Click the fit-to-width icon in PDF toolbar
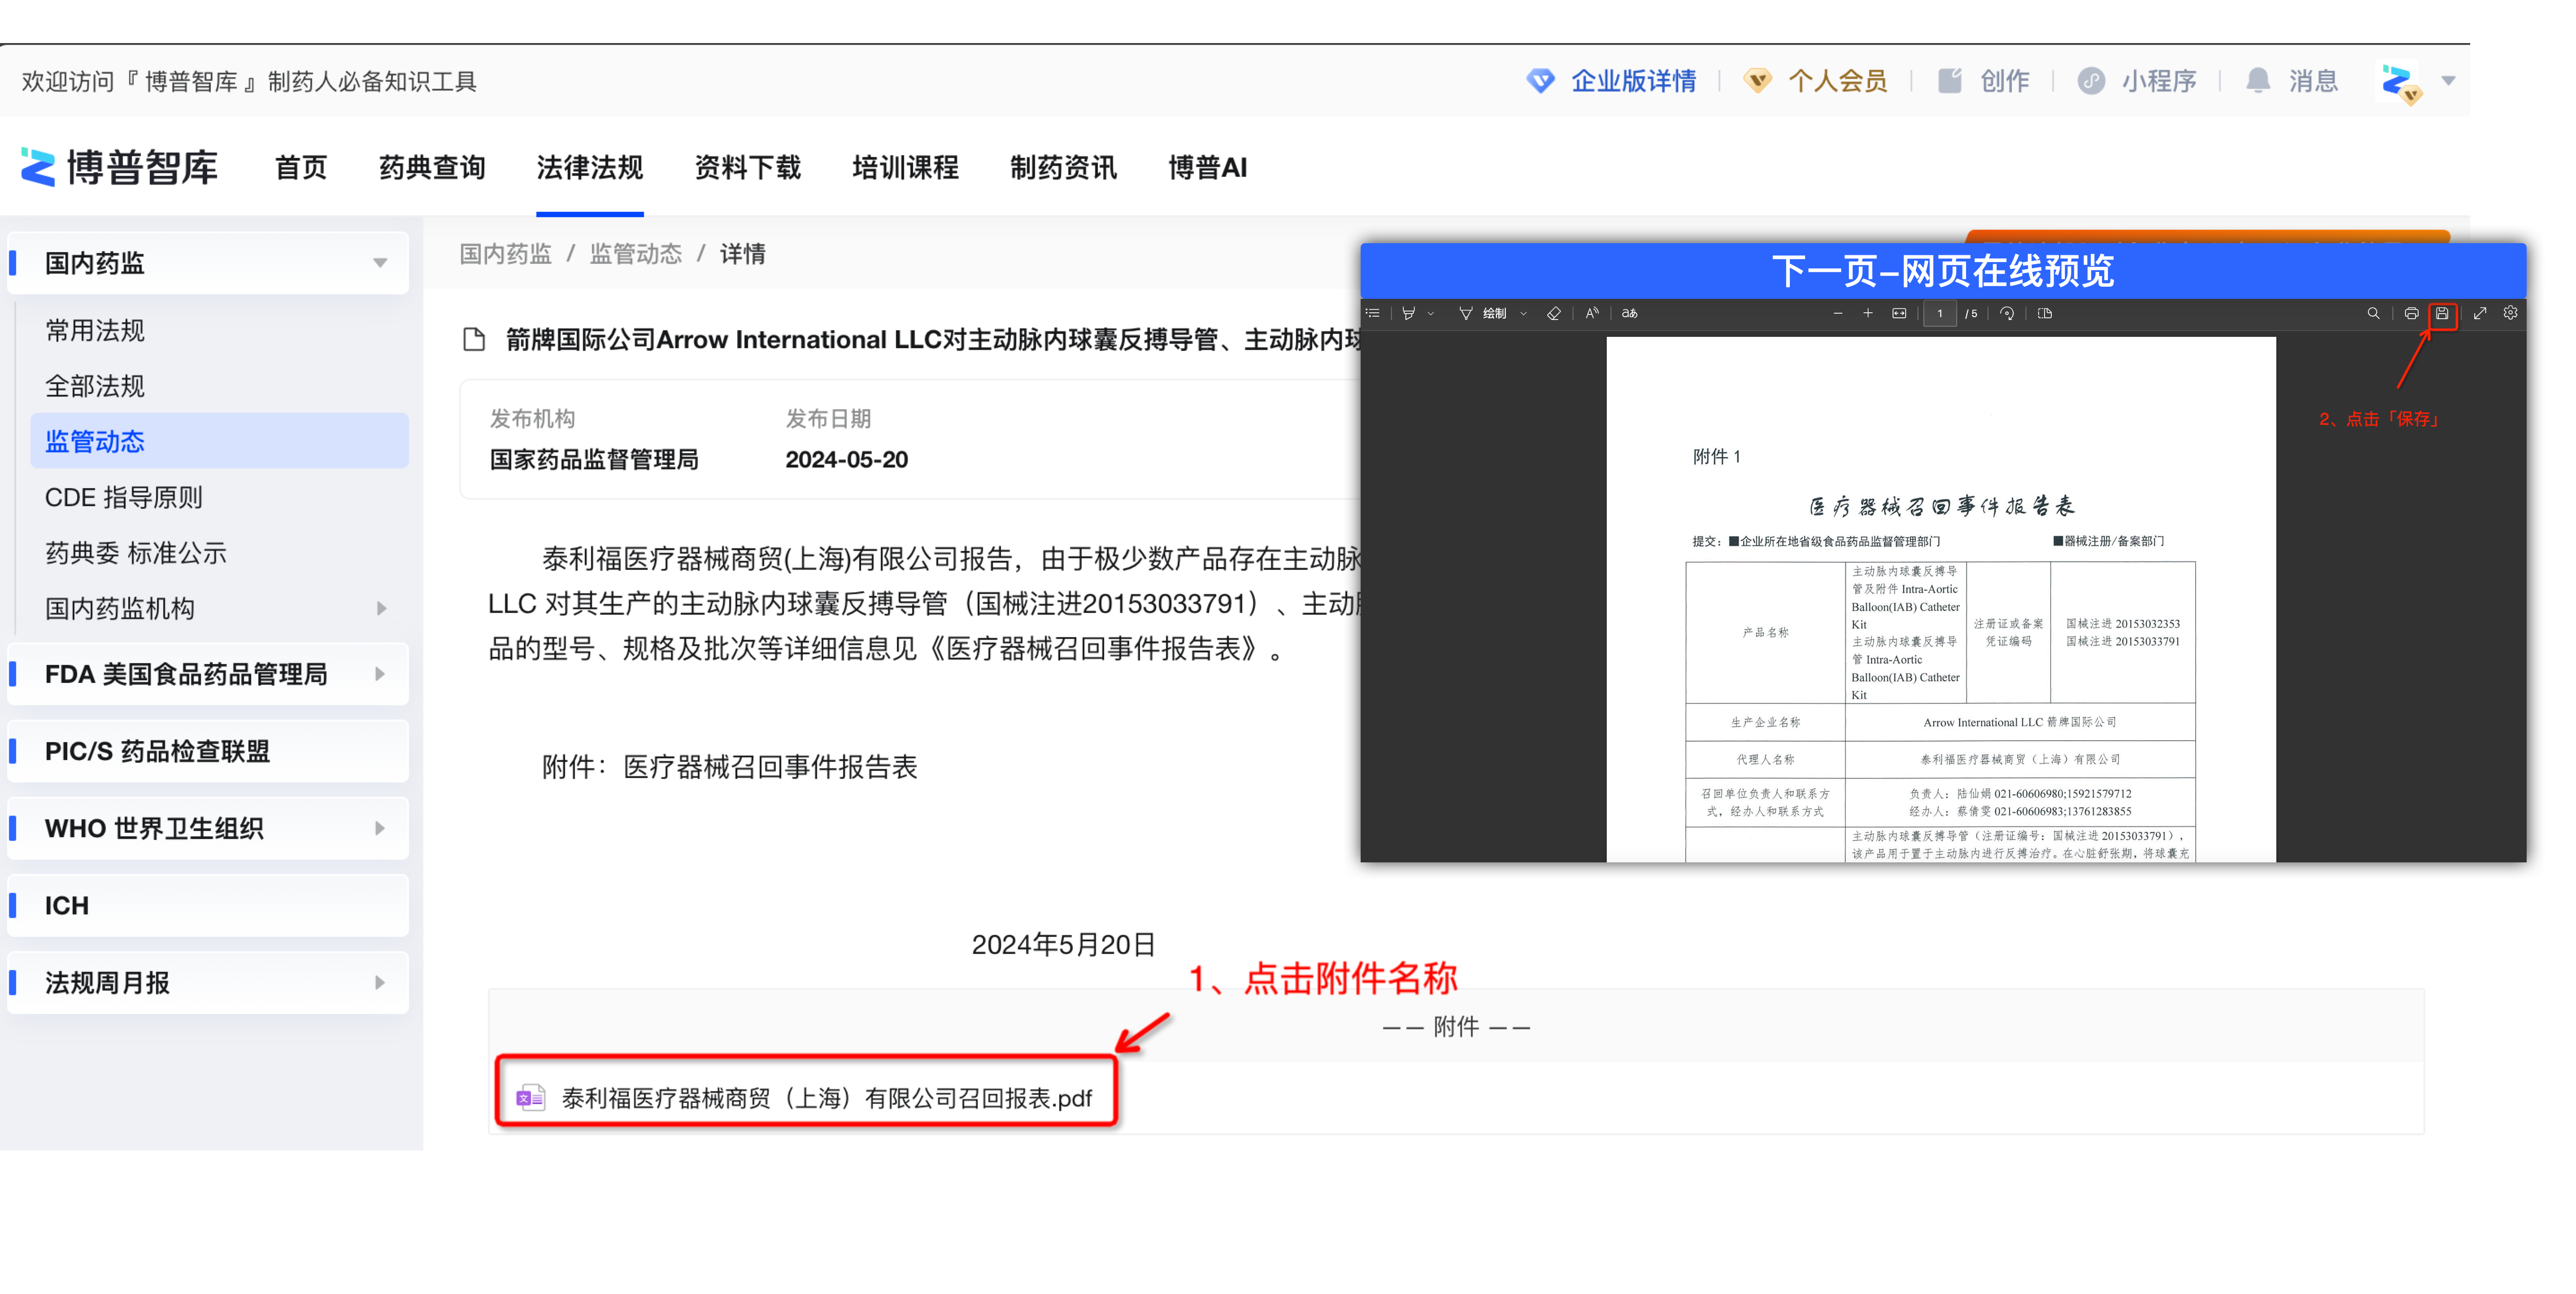This screenshot has width=2576, height=1294. (x=1899, y=313)
